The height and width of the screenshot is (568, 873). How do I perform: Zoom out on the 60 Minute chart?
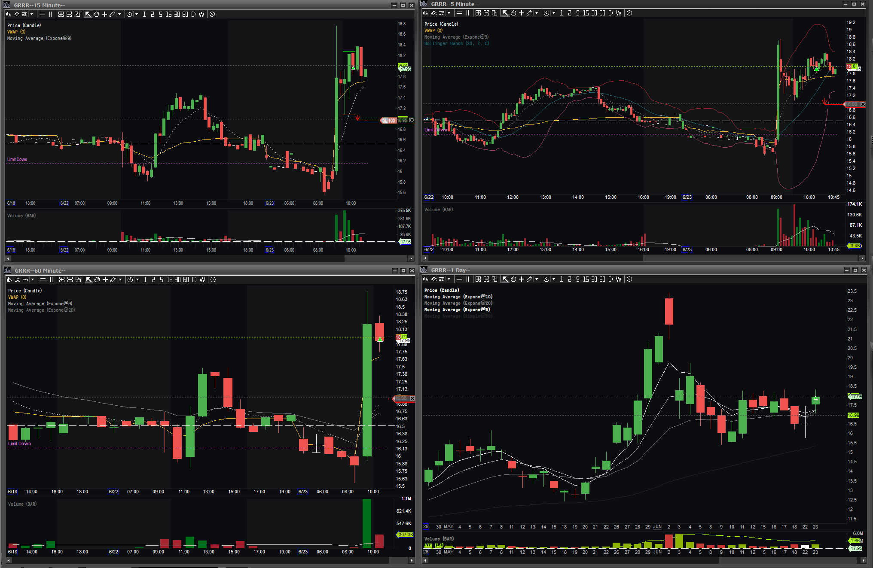[x=70, y=279]
